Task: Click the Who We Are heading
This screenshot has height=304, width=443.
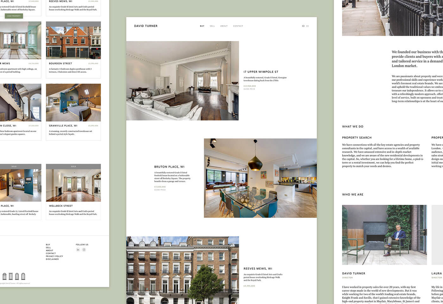Action: [x=353, y=194]
